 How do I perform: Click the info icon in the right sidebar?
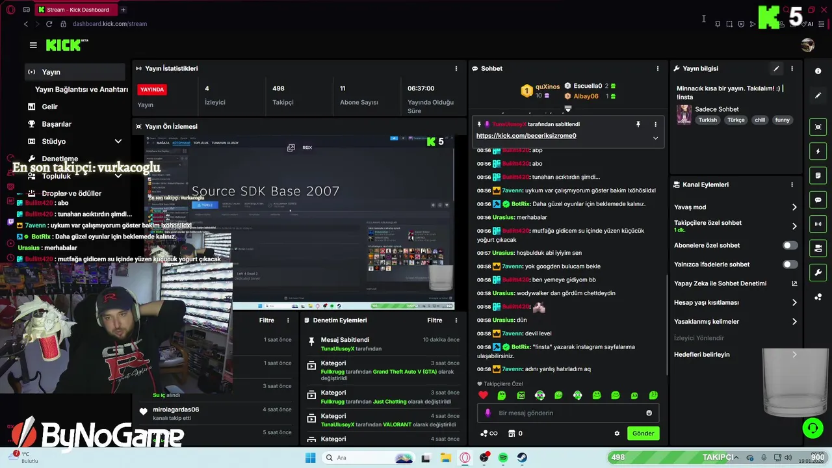(x=818, y=71)
